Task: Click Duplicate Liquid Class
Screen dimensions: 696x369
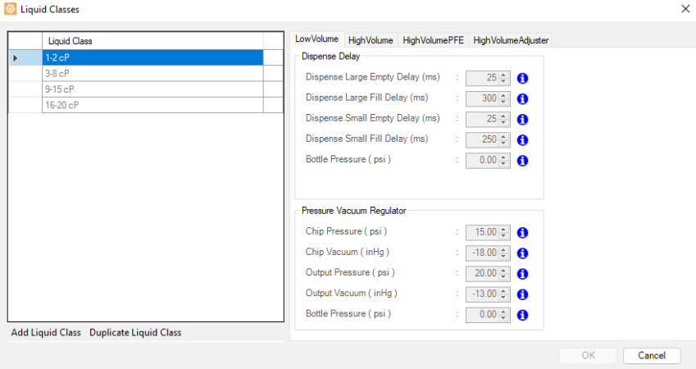Action: [x=135, y=332]
